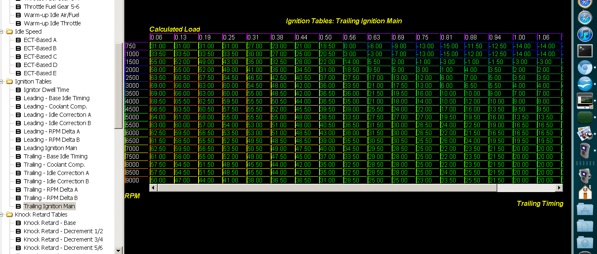This screenshot has width=597, height=254.
Task: Launch iTunes from the dock
Action: [x=585, y=34]
